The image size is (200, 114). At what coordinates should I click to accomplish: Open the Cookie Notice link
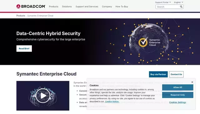(x=112, y=102)
